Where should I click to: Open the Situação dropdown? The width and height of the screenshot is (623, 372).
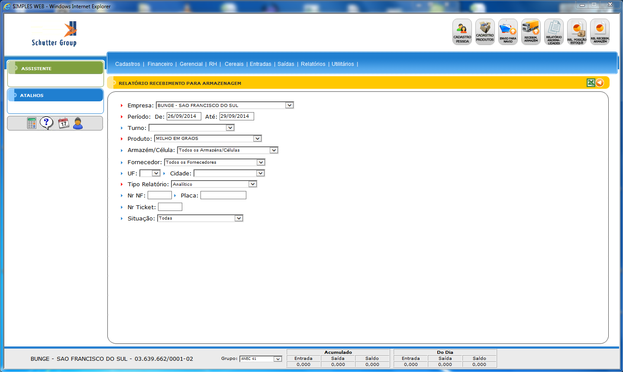tap(239, 218)
